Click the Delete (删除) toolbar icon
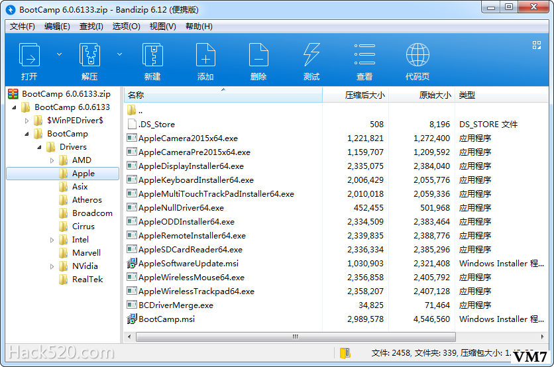The height and width of the screenshot is (367, 554). (258, 55)
